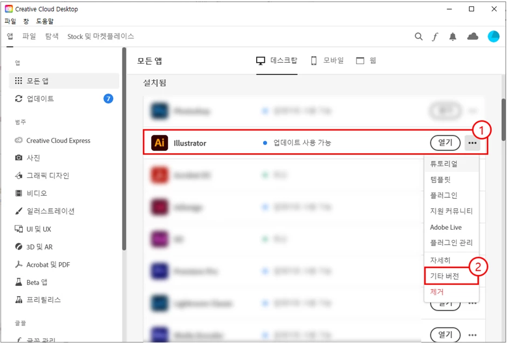Click 열기 button of the bottom app row
Screen dimensions: 507x343
(445, 334)
